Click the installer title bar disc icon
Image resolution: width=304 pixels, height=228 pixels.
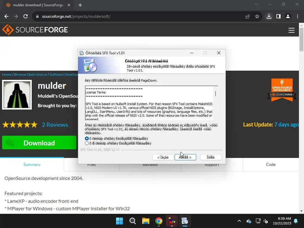pyautogui.click(x=81, y=53)
